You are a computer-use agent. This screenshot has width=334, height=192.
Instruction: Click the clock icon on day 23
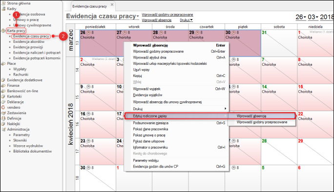pos(88,141)
